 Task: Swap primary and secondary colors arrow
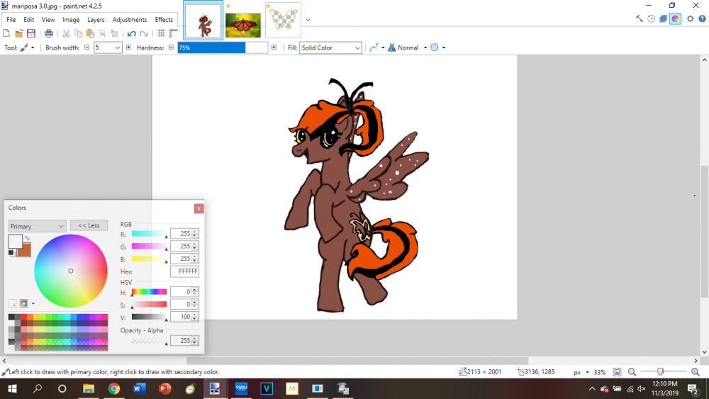(27, 238)
